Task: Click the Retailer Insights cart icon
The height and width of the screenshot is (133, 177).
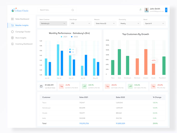Action: coord(12,25)
